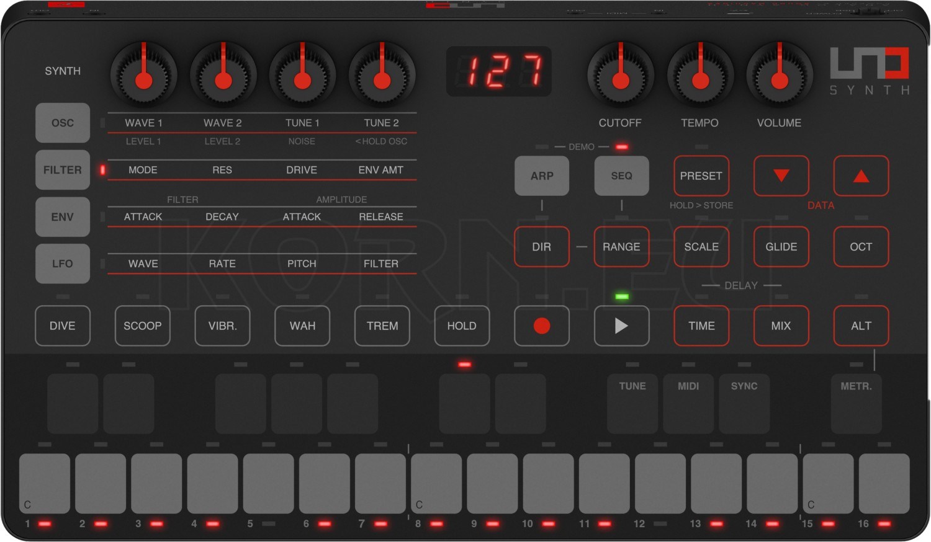931x542 pixels.
Task: Tap step key 12 on the keyboard
Action: tap(660, 484)
